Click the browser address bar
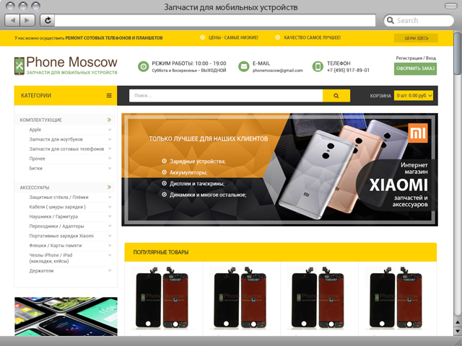The height and width of the screenshot is (346, 462). [215, 20]
